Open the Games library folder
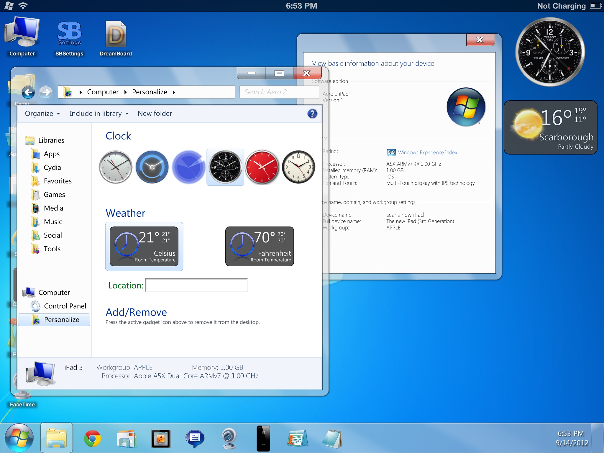The image size is (604, 453). click(48, 195)
